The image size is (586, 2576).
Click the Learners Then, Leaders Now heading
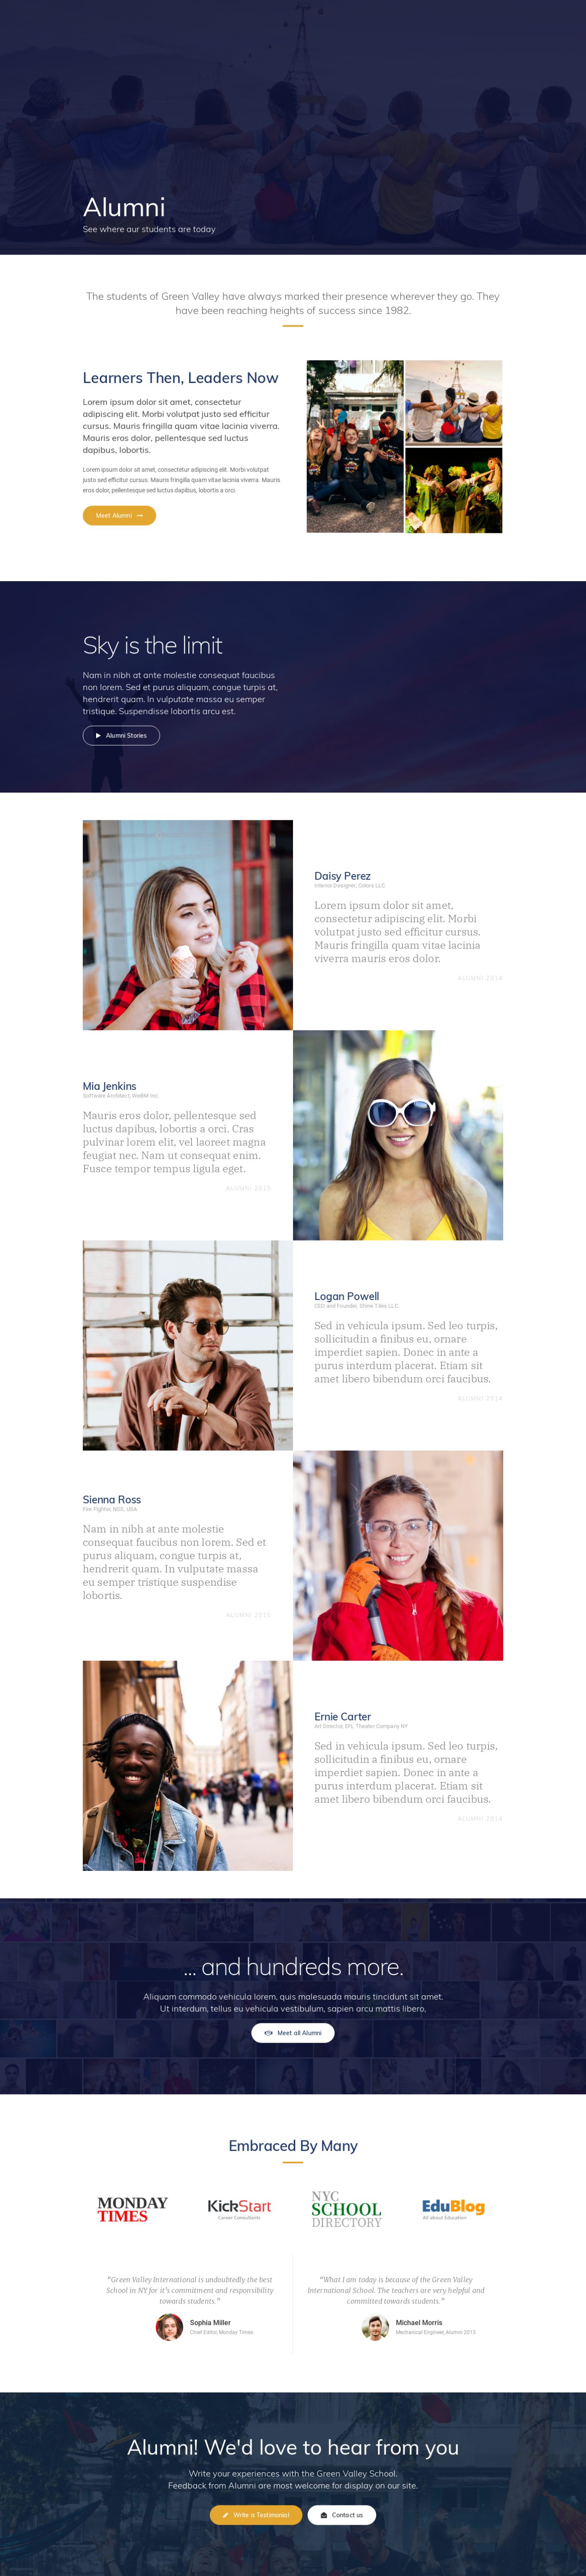click(180, 377)
